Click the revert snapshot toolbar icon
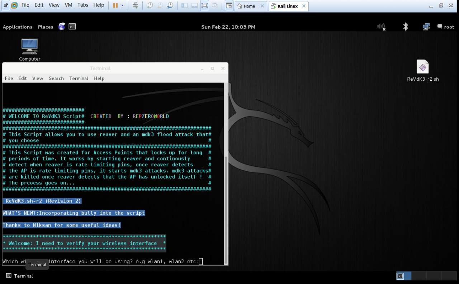The height and width of the screenshot is (284, 459). tap(160, 5)
